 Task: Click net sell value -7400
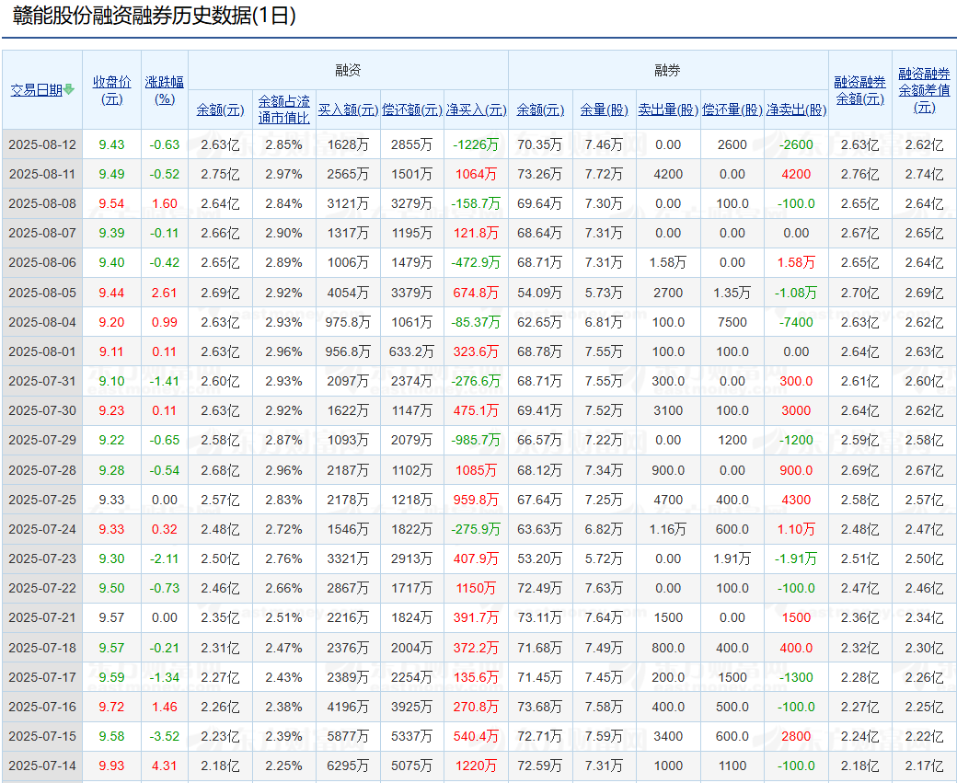pyautogui.click(x=797, y=322)
